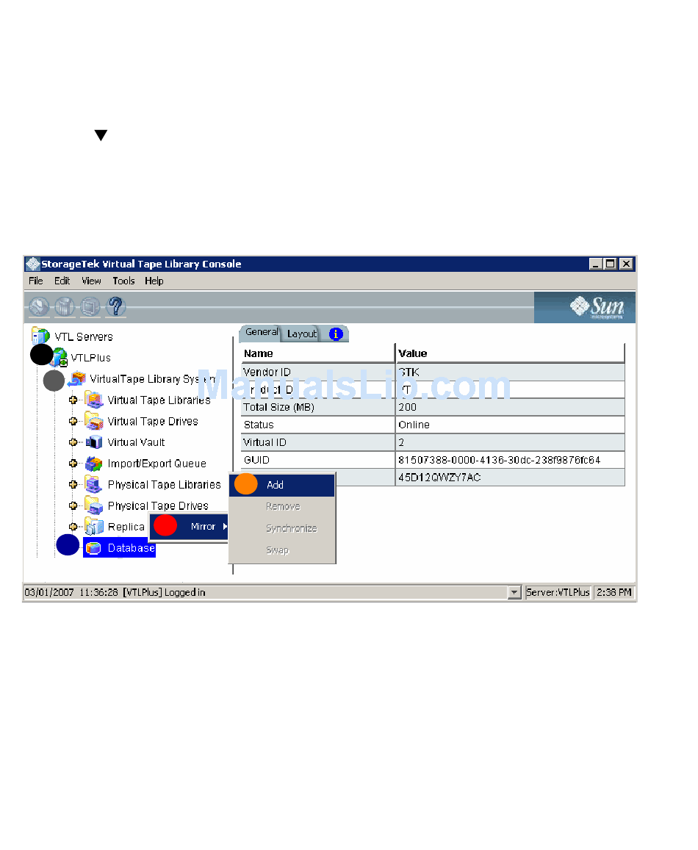698x850 pixels.
Task: Open the Mirror submenu arrow
Action: 225,526
